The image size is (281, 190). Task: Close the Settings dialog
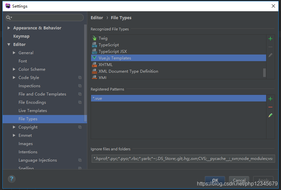(x=273, y=6)
